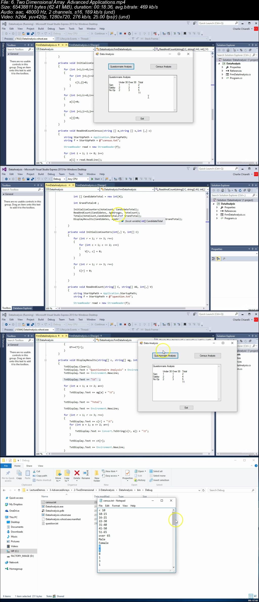Click the blue Help icon in Explorer's ribbon

(256, 465)
